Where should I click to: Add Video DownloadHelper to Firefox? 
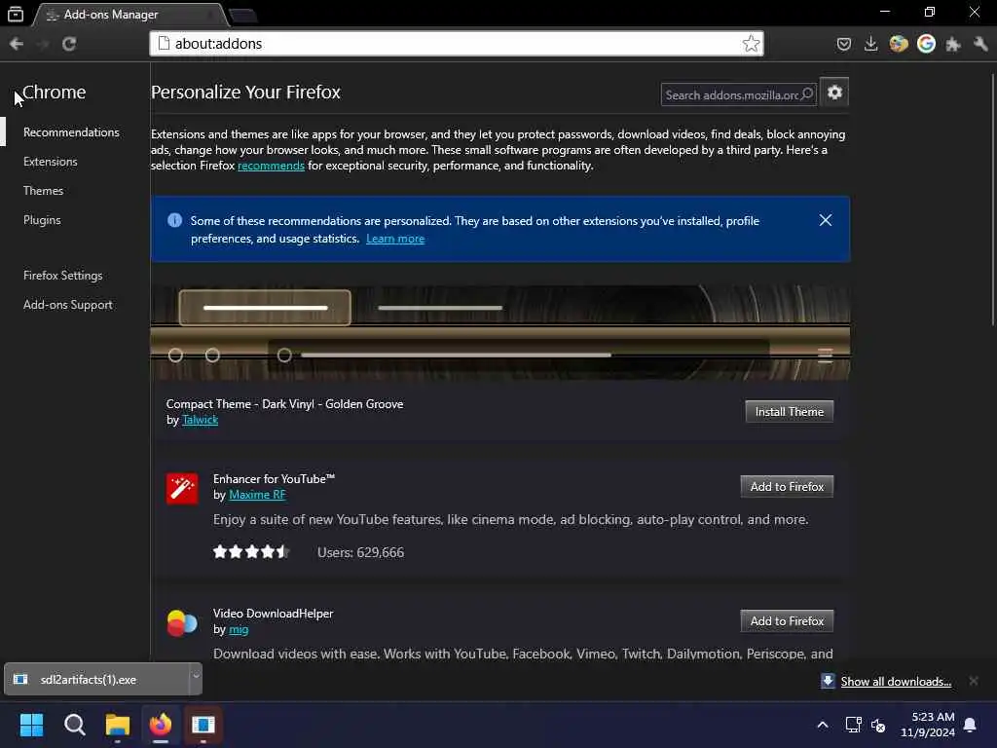pyautogui.click(x=787, y=620)
